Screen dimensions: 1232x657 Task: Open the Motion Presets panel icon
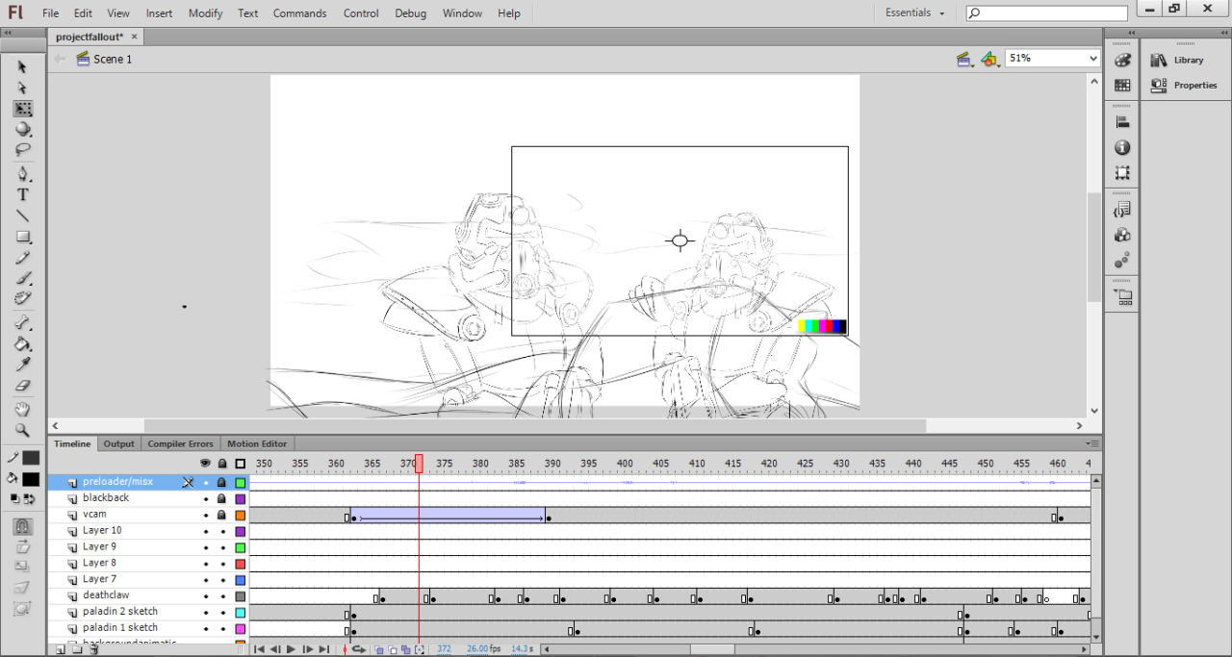1122,261
